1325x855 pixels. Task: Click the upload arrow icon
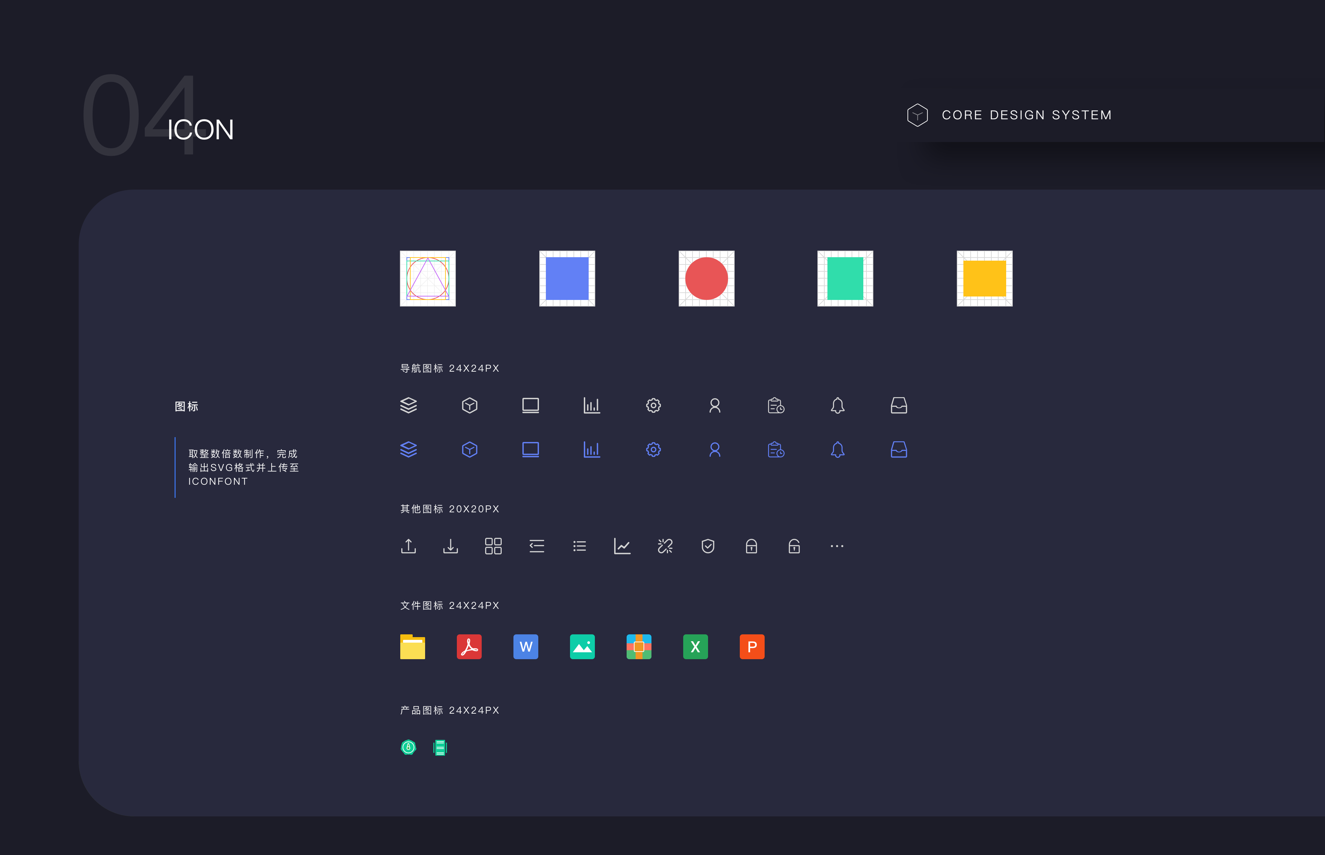pos(408,546)
